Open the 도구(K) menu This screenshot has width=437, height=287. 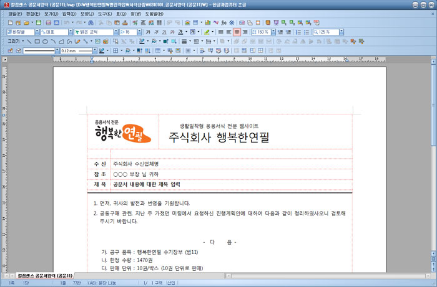(x=105, y=14)
